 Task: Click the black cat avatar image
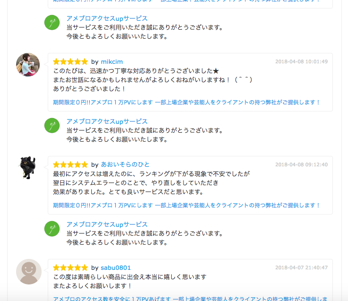pos(28,168)
